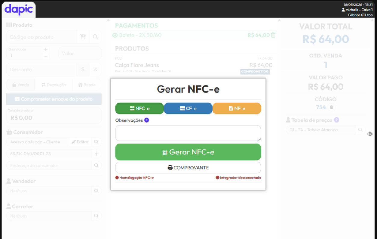Viewport: 377px width, 239px height.
Task: Click the COMPROVANTE print button
Action: 188,168
